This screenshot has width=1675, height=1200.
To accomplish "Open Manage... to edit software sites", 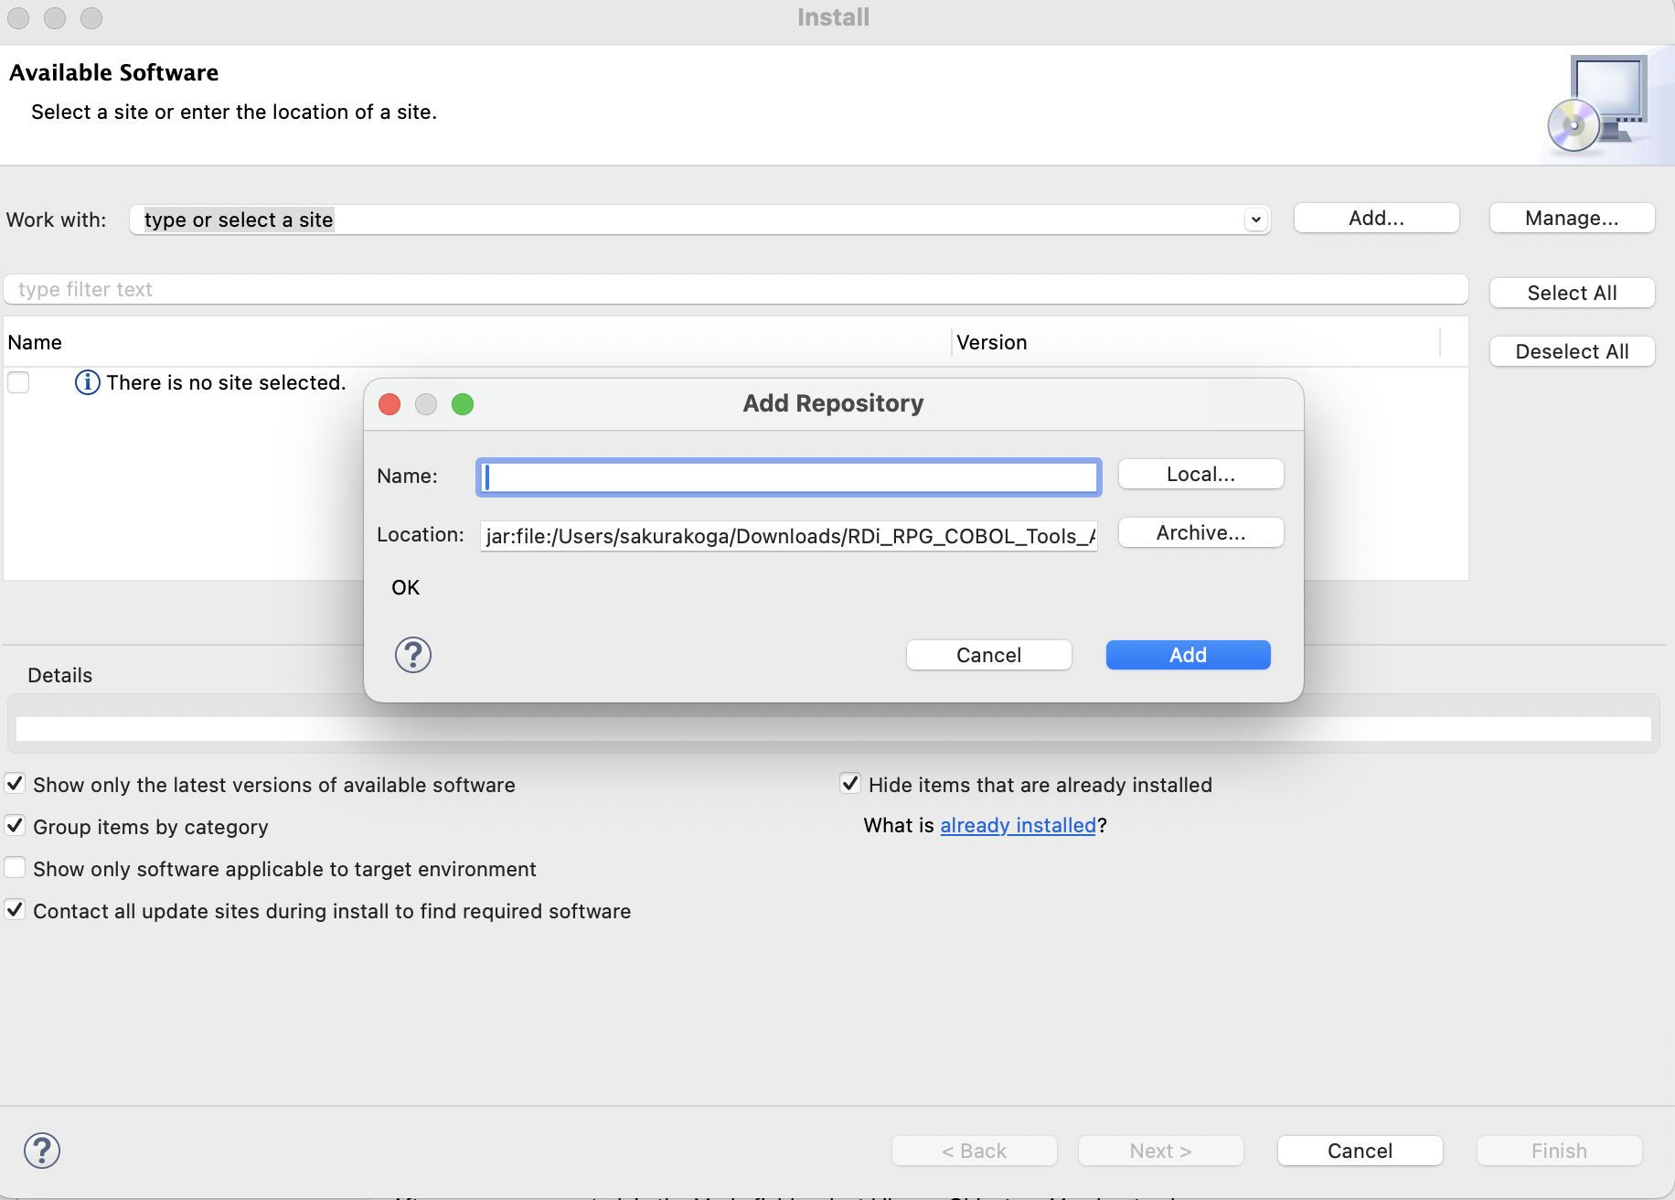I will click(x=1571, y=218).
